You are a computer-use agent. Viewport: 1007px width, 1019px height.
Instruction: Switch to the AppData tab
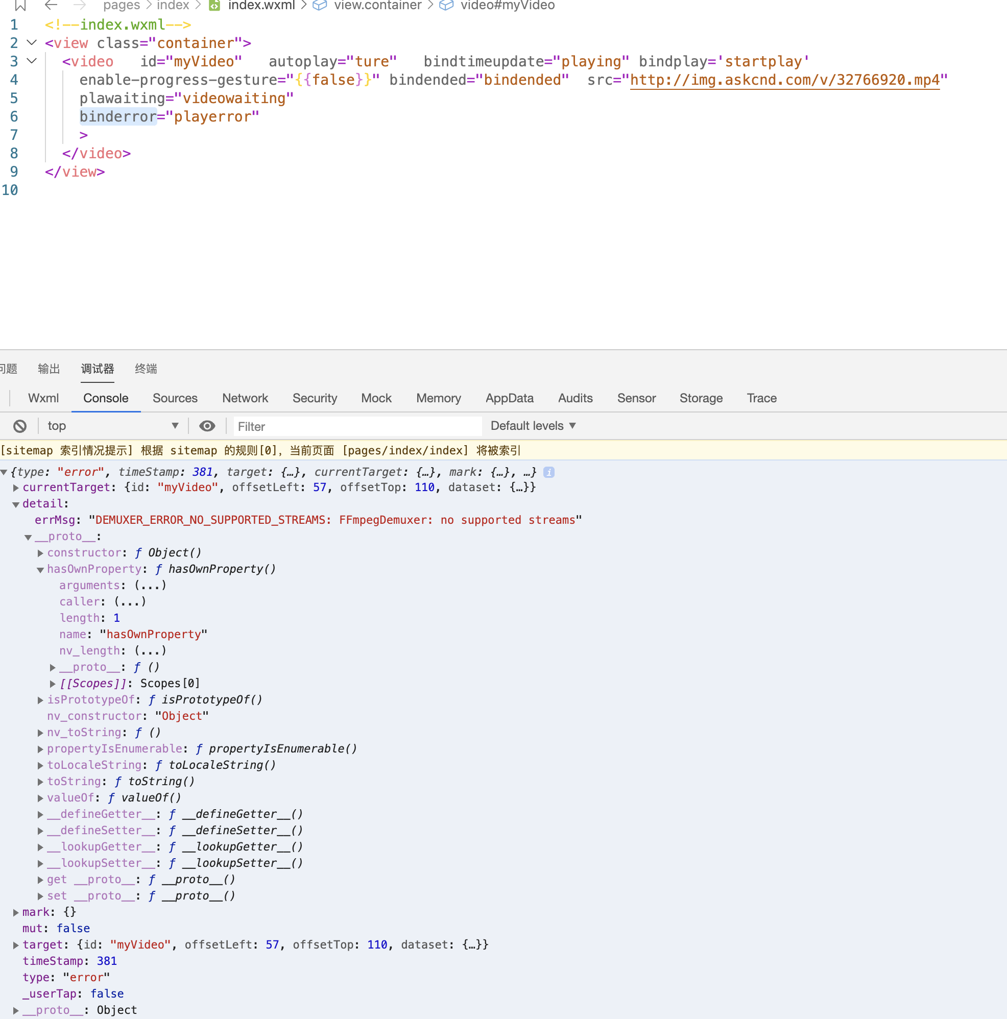pyautogui.click(x=509, y=398)
